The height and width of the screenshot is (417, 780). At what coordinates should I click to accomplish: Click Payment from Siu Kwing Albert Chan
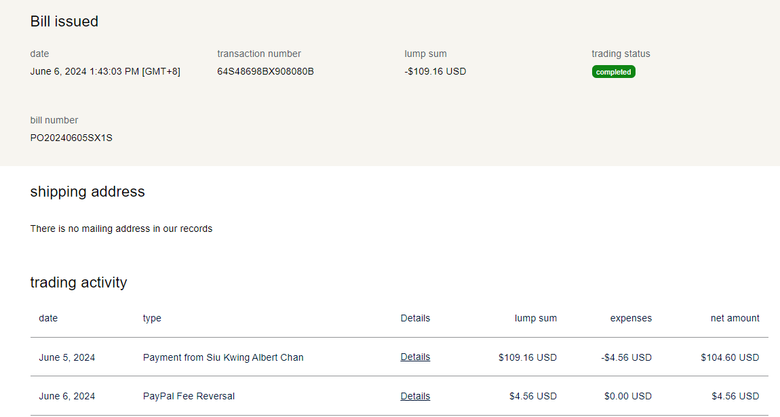pos(223,357)
